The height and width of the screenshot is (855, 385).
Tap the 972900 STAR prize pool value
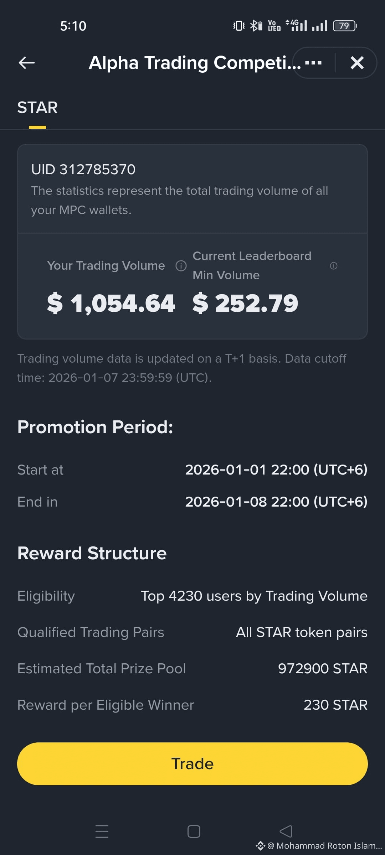tap(323, 669)
